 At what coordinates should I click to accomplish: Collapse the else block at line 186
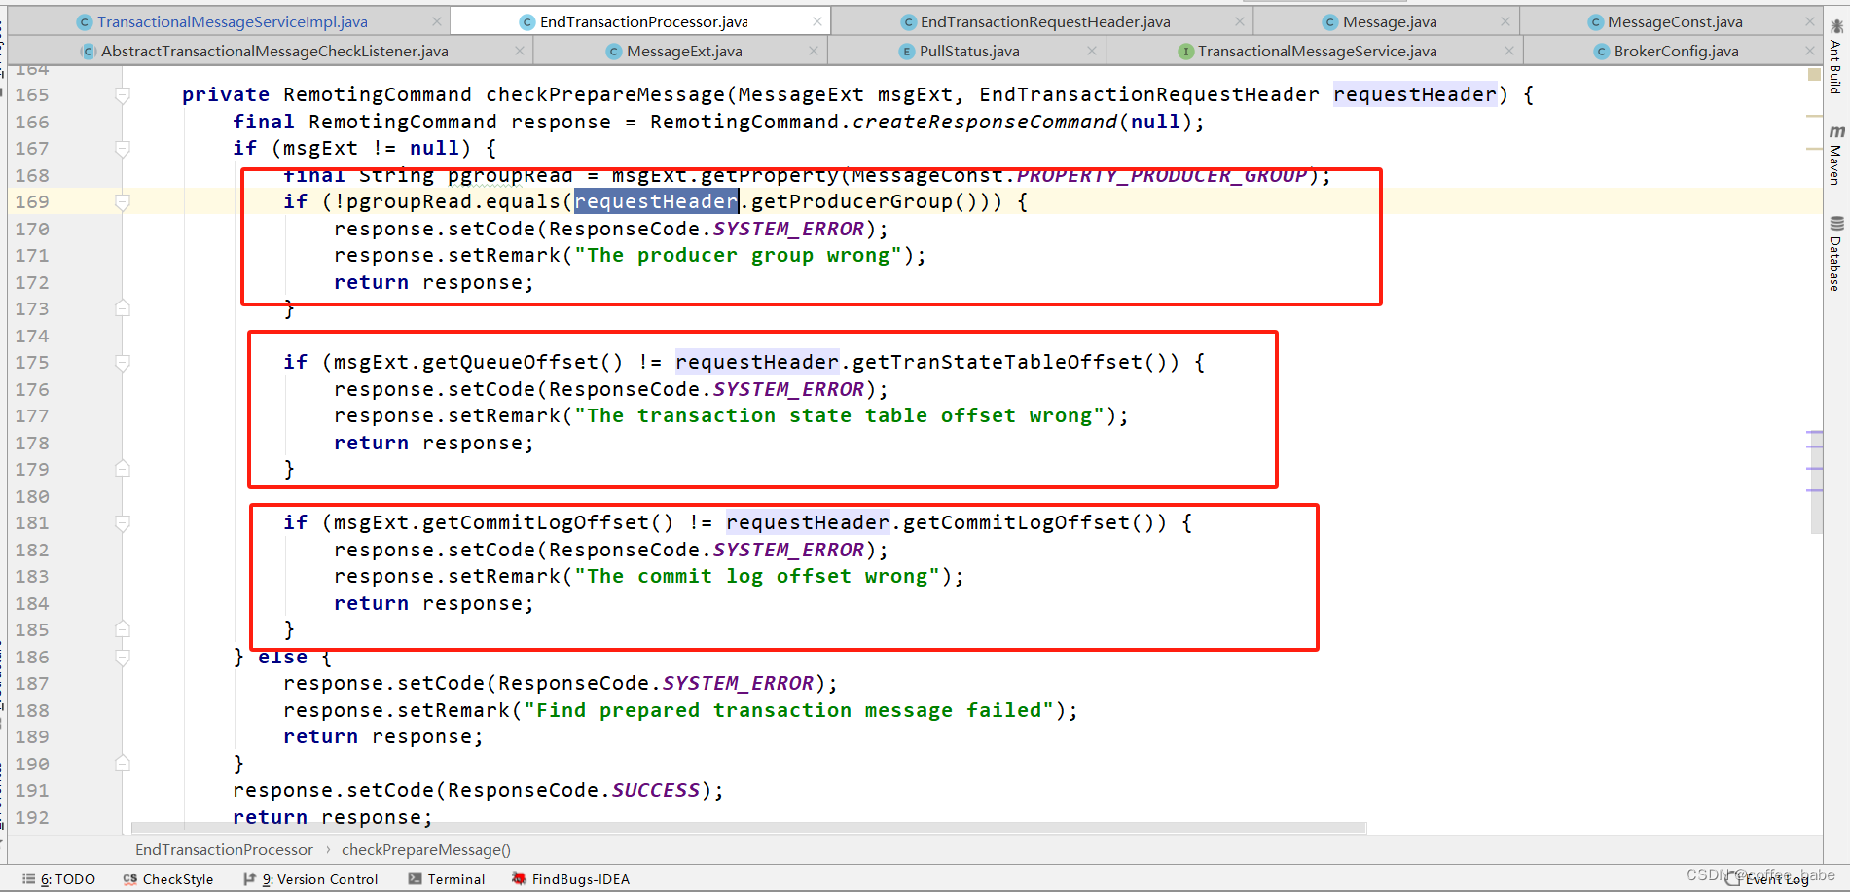click(123, 658)
